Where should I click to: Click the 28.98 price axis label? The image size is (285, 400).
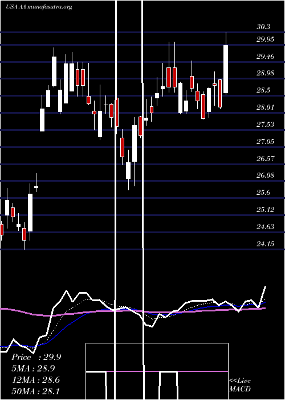pyautogui.click(x=266, y=73)
